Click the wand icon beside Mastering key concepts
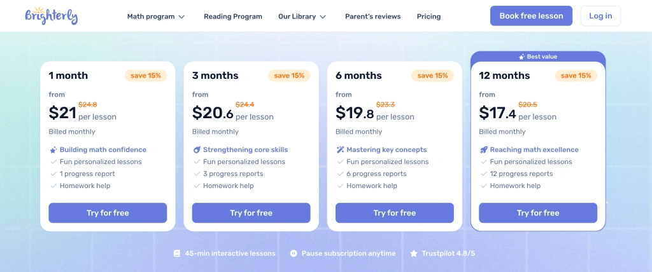 340,150
